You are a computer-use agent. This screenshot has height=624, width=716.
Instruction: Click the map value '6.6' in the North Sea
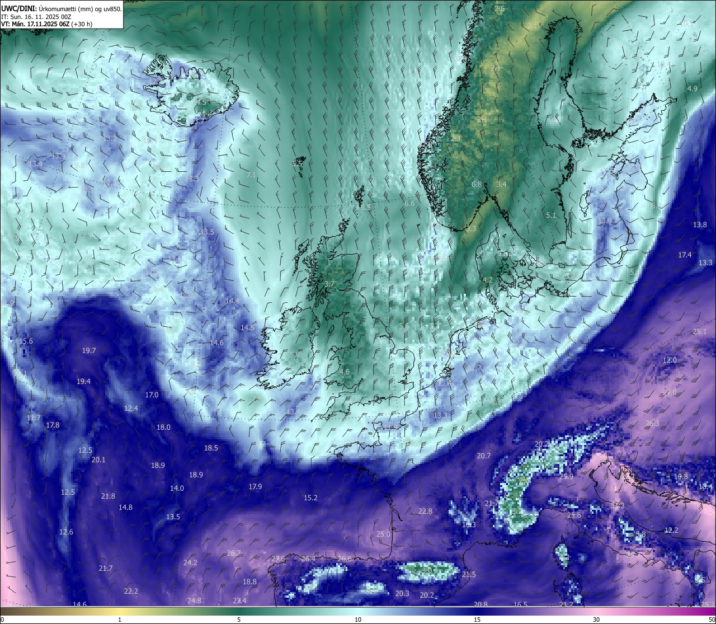pyautogui.click(x=410, y=204)
